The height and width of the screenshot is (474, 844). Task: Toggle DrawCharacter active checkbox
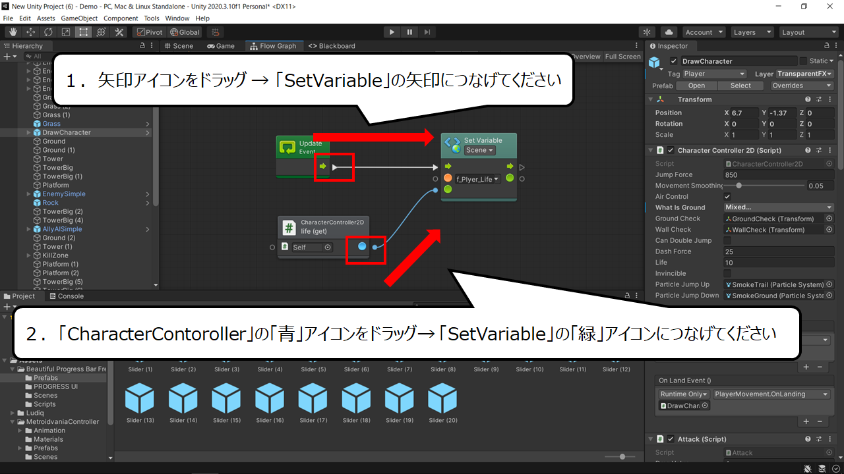click(673, 61)
